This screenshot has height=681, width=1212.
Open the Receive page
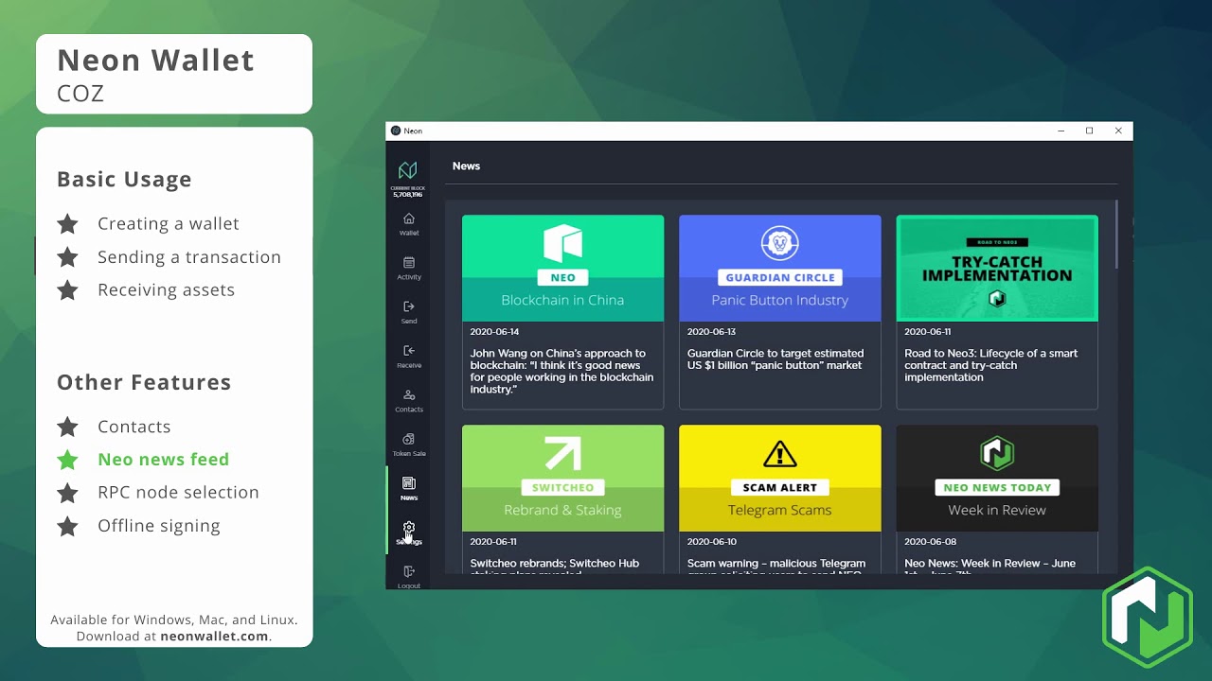pyautogui.click(x=408, y=357)
